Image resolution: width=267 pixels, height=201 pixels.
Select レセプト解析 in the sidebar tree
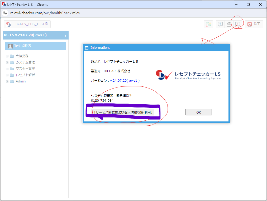(x=25, y=75)
